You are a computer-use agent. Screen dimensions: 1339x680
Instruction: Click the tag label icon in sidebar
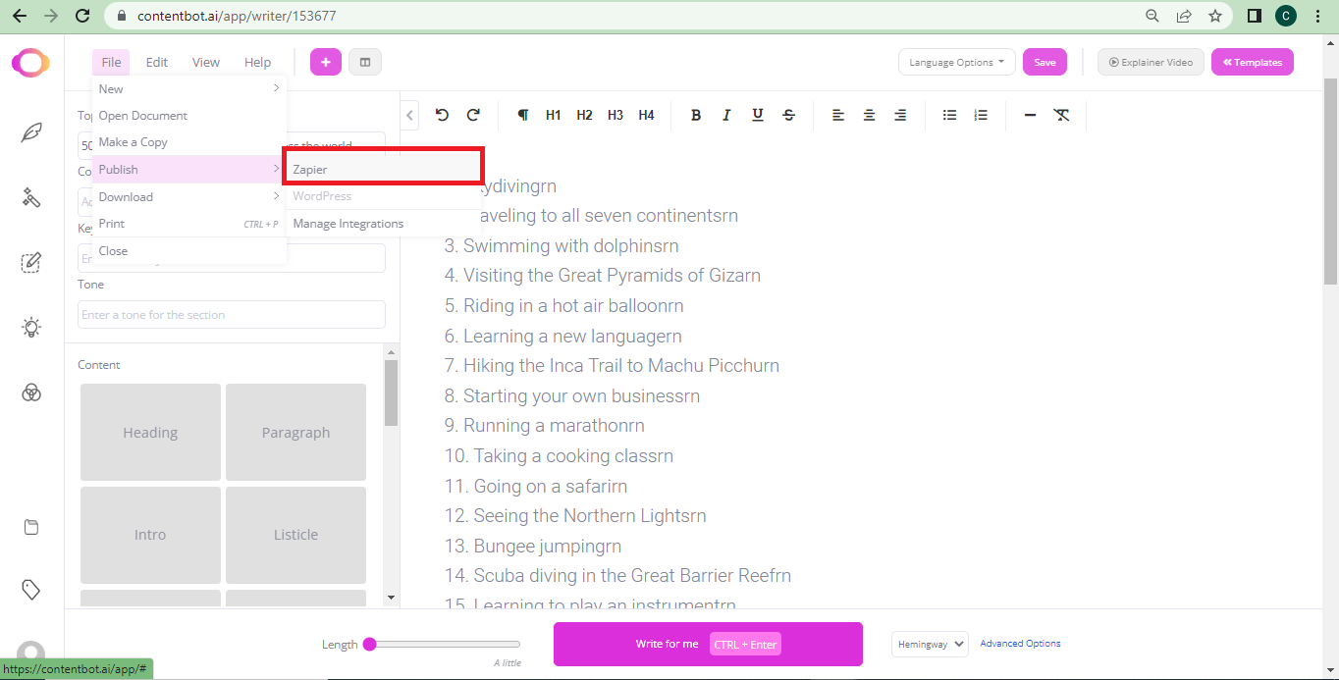pos(31,590)
